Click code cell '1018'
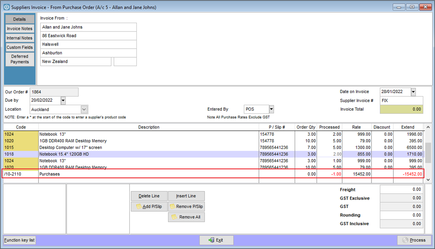 click(21, 154)
